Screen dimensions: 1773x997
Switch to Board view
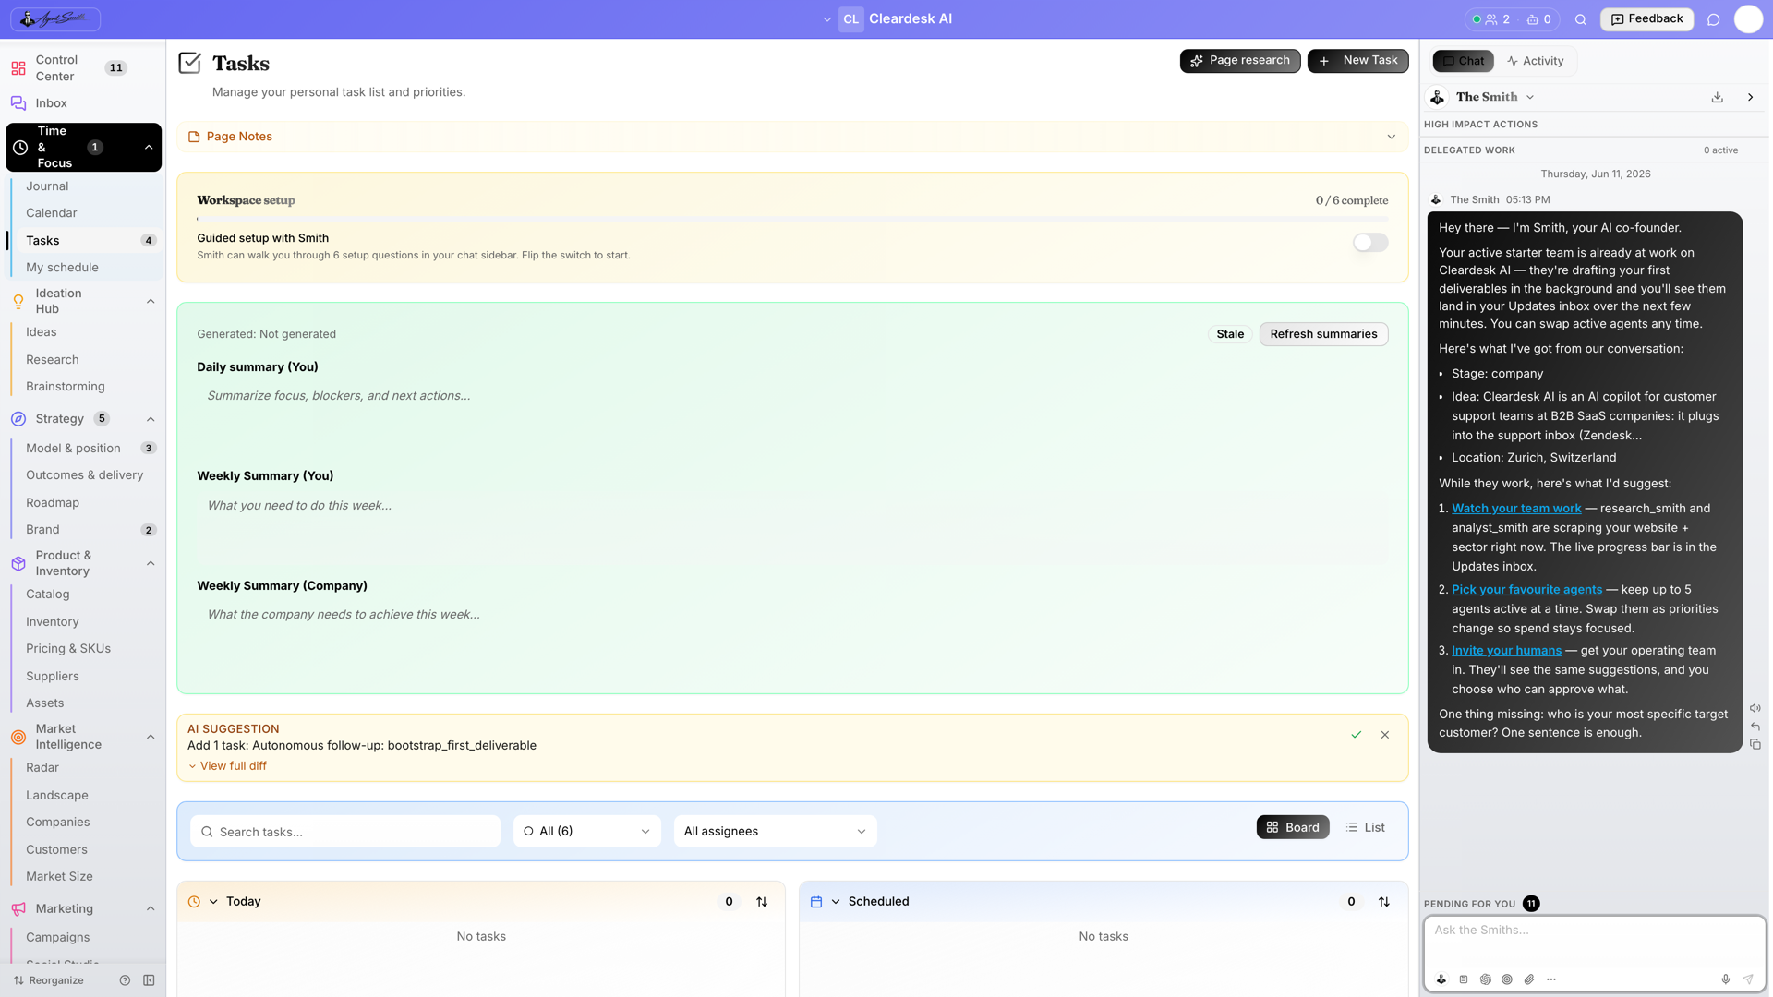pyautogui.click(x=1292, y=827)
